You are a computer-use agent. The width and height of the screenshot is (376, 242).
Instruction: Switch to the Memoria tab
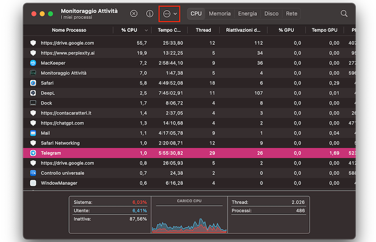pyautogui.click(x=220, y=14)
